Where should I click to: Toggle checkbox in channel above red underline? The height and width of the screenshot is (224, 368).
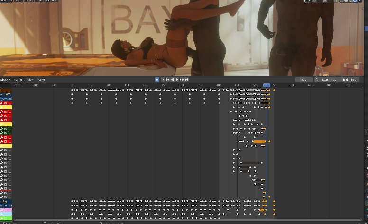pos(6,188)
